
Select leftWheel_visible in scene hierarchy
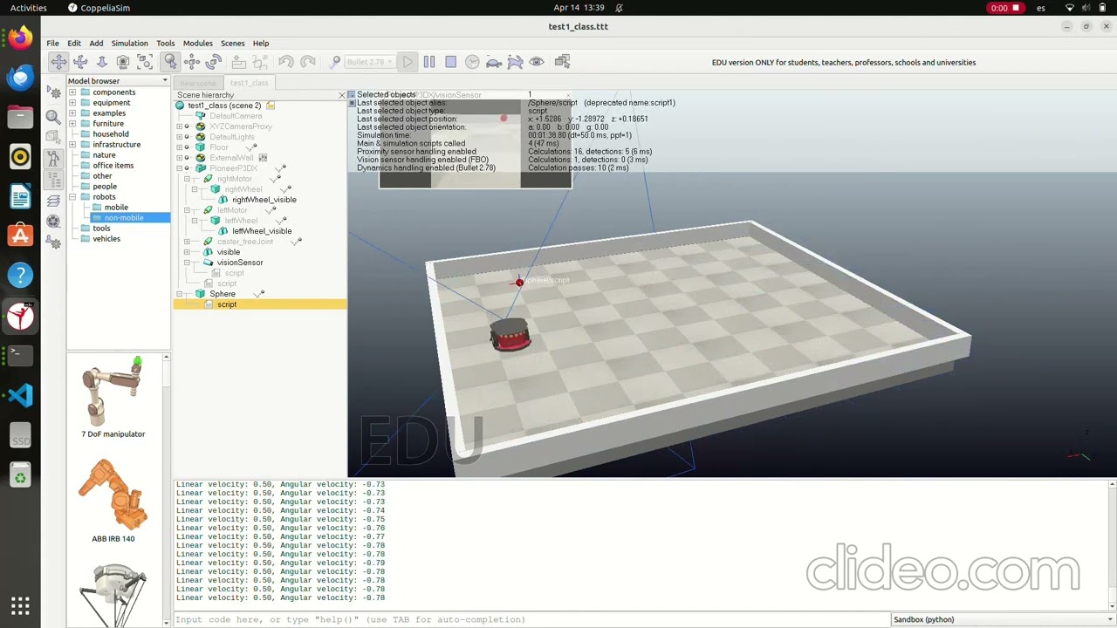pos(262,231)
